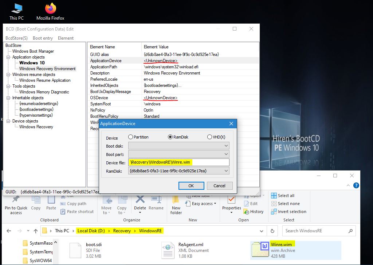
Task: Open the Boot part dropdown
Action: [226, 154]
